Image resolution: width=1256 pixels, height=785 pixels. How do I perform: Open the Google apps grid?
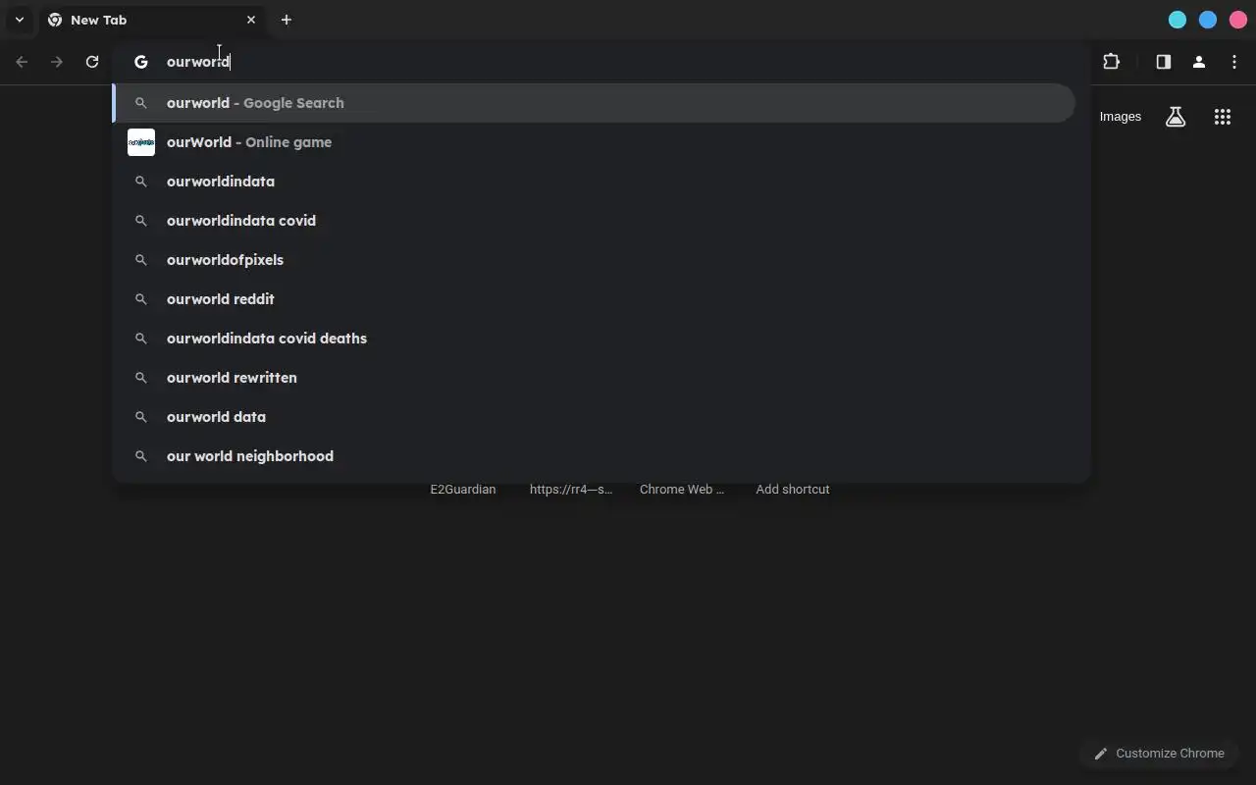click(x=1223, y=117)
